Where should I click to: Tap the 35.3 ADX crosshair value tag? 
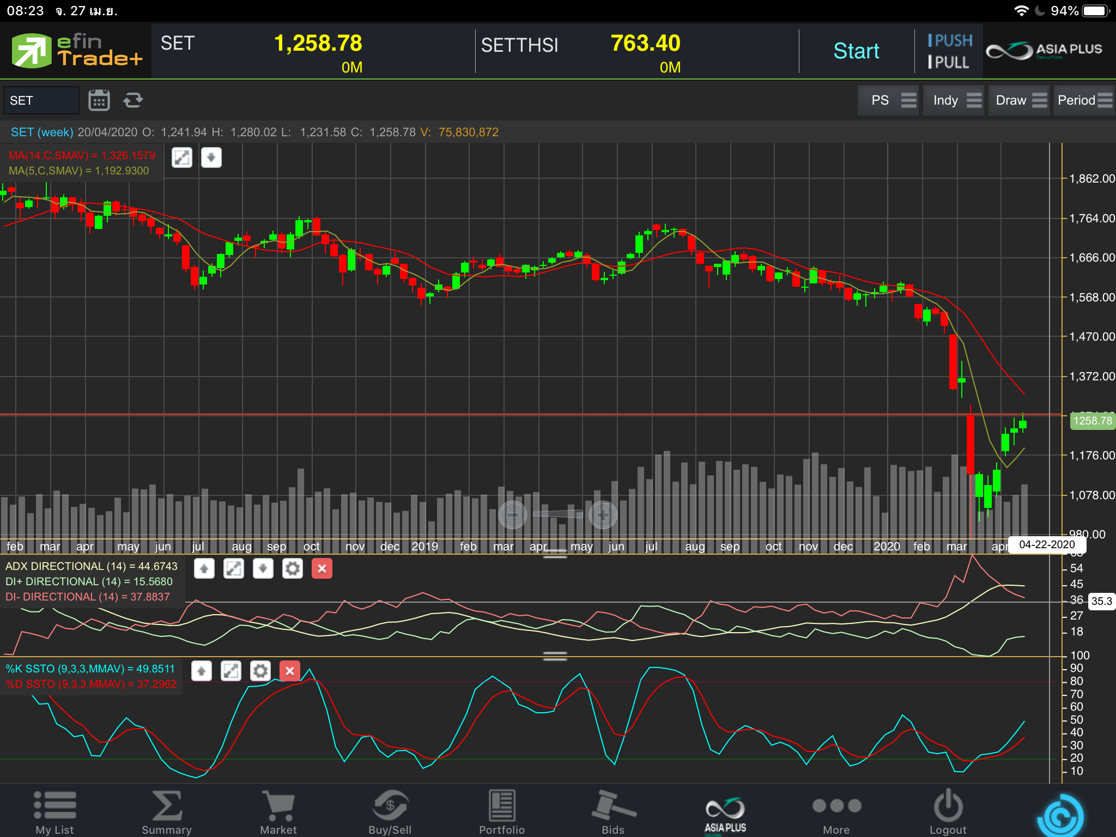1101,601
